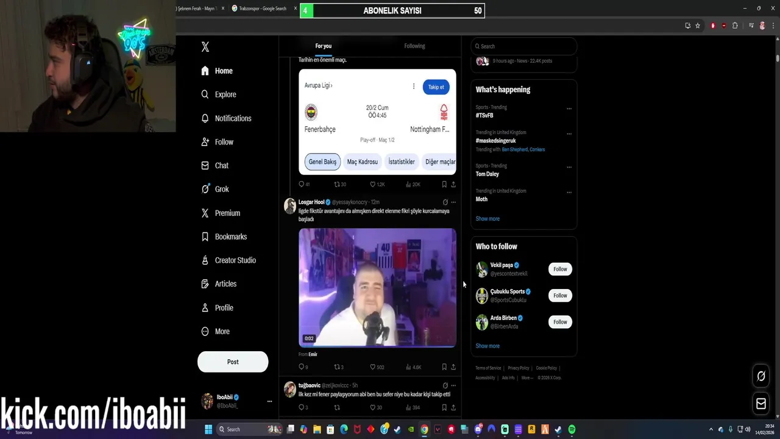Follow Arda Birben
This screenshot has height=439, width=780.
(x=560, y=322)
